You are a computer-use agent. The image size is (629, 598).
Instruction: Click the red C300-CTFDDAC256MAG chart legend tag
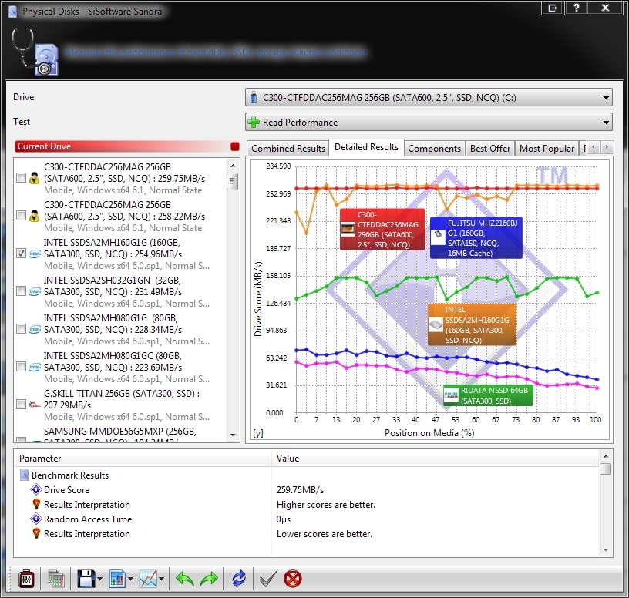click(x=382, y=230)
